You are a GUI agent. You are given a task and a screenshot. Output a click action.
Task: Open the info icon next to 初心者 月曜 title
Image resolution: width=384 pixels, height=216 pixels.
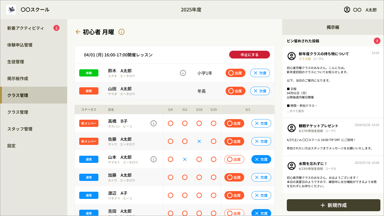tap(121, 32)
